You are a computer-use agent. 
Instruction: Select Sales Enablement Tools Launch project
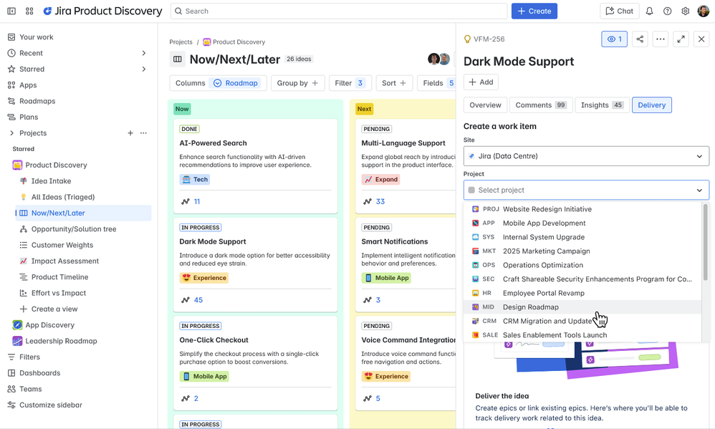pyautogui.click(x=582, y=335)
